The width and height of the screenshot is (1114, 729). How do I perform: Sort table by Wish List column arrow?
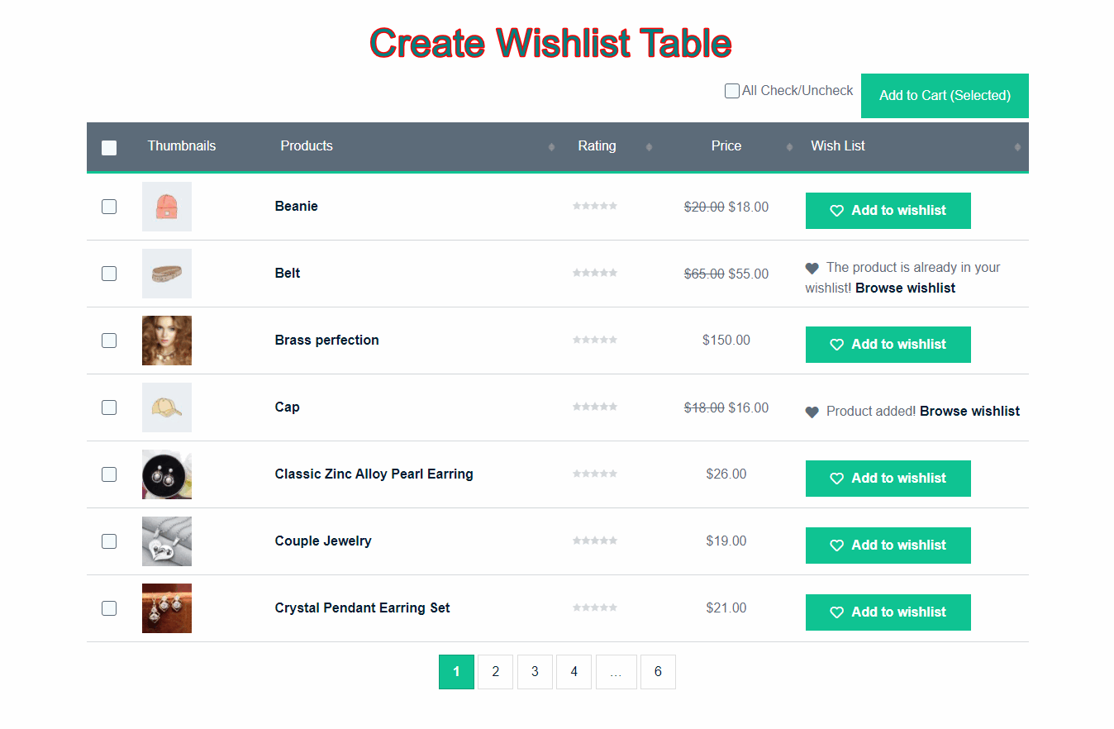coord(1017,147)
